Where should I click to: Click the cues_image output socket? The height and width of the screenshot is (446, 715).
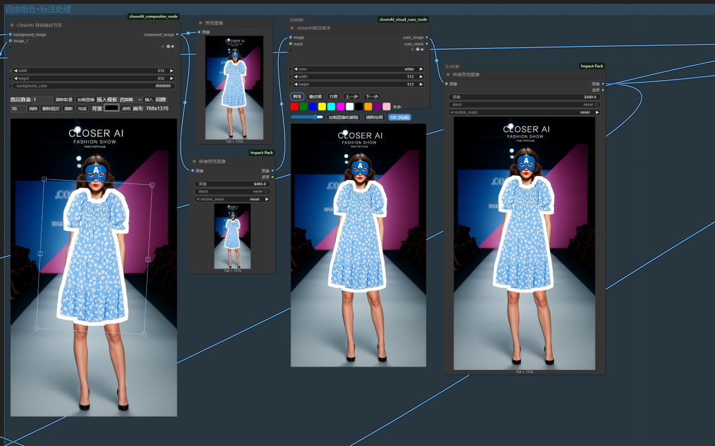pyautogui.click(x=426, y=37)
